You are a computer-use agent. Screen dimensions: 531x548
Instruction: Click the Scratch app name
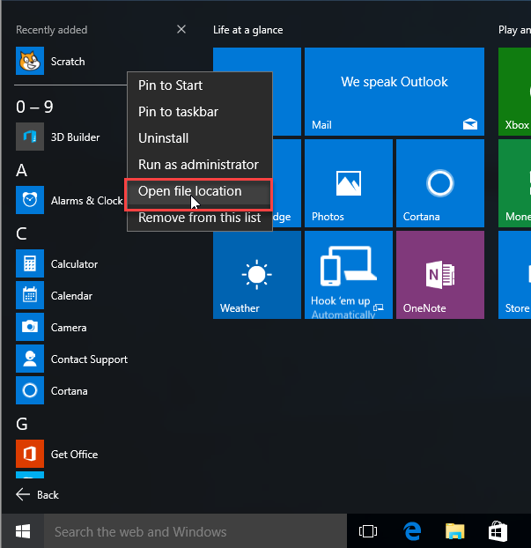tap(68, 62)
